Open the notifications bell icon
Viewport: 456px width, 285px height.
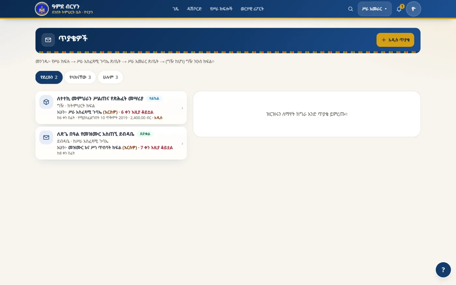[399, 9]
